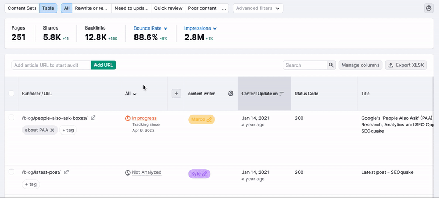Focus the Add article URL input field
Image resolution: width=439 pixels, height=198 pixels.
pos(51,65)
